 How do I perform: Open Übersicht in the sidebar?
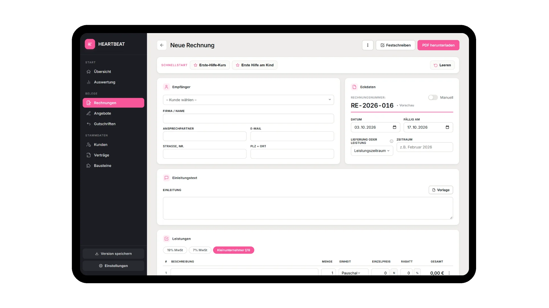click(113, 72)
